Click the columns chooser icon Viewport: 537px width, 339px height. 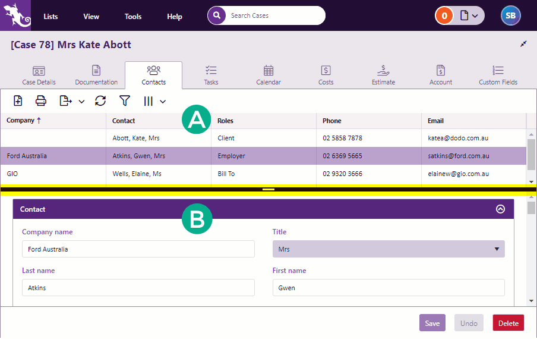[x=149, y=101]
